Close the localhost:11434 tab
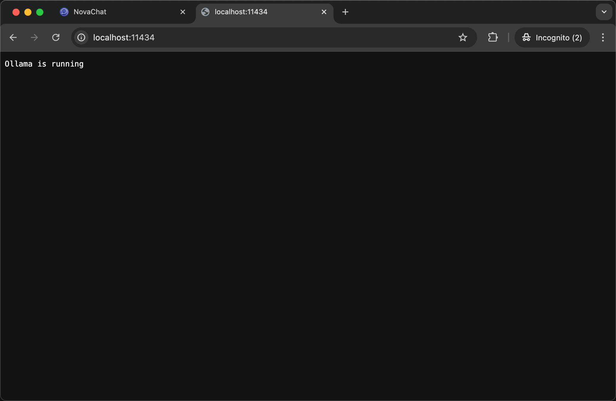Screen dimensions: 616x401 (x=324, y=12)
